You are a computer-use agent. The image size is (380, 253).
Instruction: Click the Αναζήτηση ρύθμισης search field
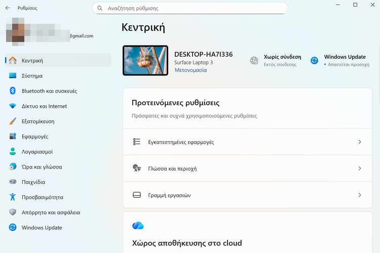click(193, 9)
